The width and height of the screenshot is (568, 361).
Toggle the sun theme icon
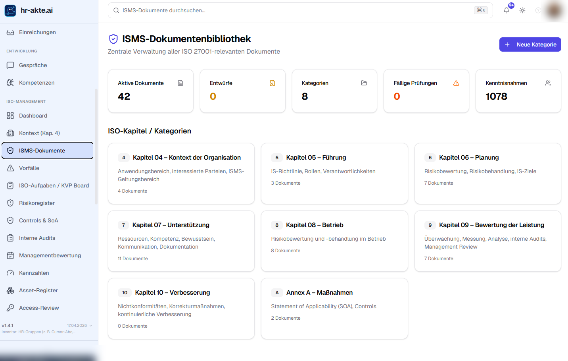click(x=522, y=10)
